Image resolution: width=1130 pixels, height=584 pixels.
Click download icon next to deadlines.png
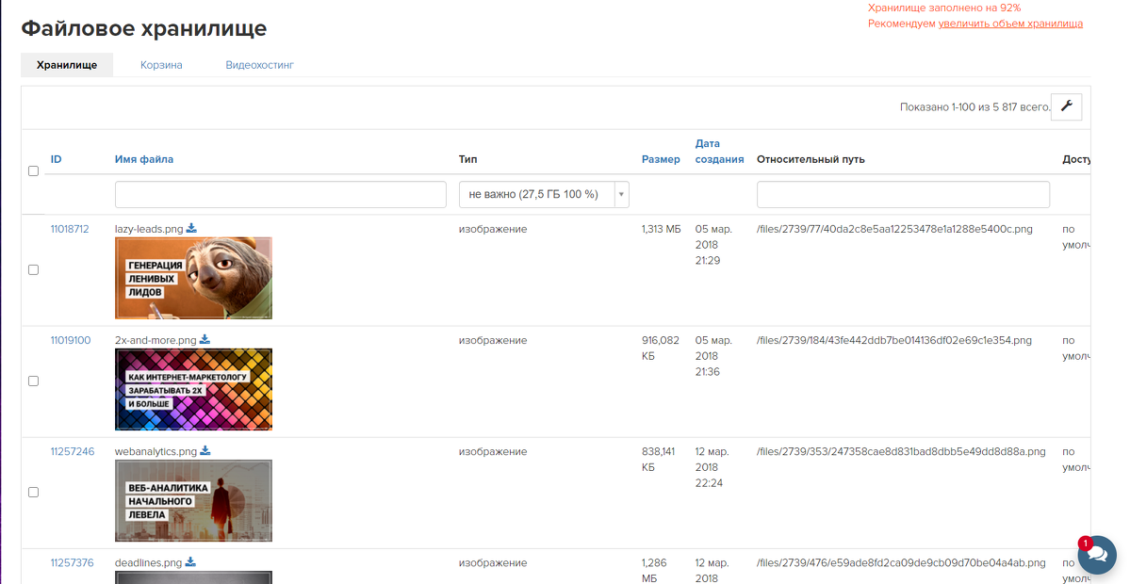(190, 562)
